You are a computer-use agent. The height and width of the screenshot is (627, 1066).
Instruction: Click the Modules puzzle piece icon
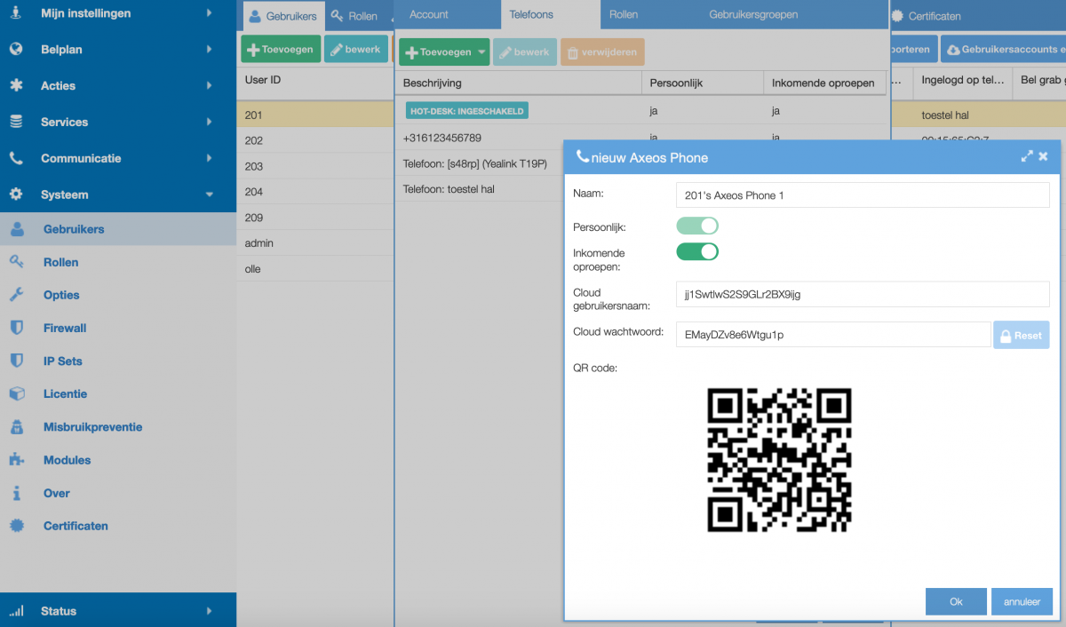click(x=16, y=460)
